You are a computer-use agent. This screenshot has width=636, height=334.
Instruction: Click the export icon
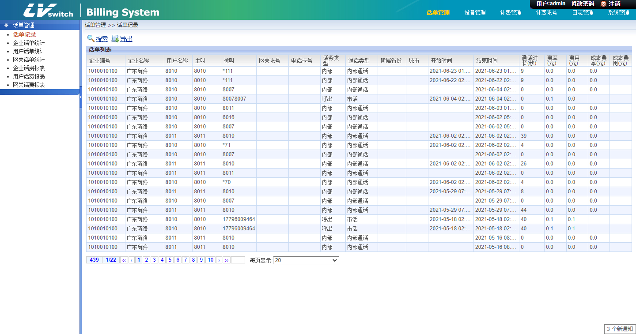(x=115, y=38)
